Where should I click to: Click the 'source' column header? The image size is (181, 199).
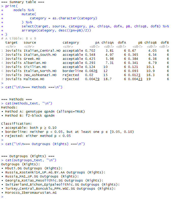click(x=30, y=43)
